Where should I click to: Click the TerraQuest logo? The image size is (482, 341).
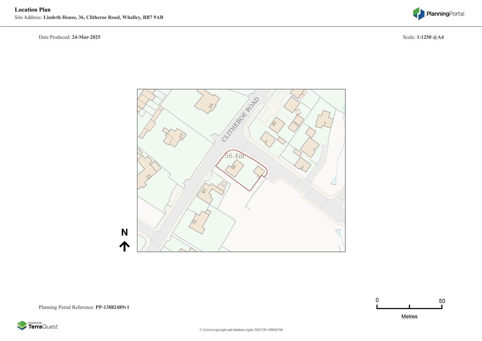click(37, 325)
